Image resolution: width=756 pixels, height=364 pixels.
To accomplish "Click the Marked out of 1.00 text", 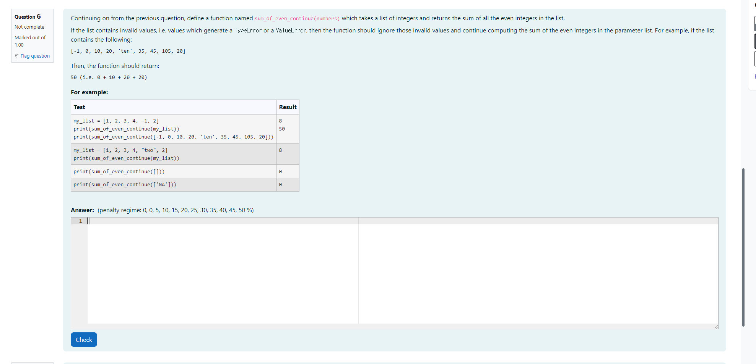I will [30, 41].
